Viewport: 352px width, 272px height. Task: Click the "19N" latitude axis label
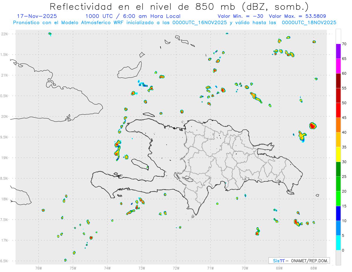tap(5, 158)
